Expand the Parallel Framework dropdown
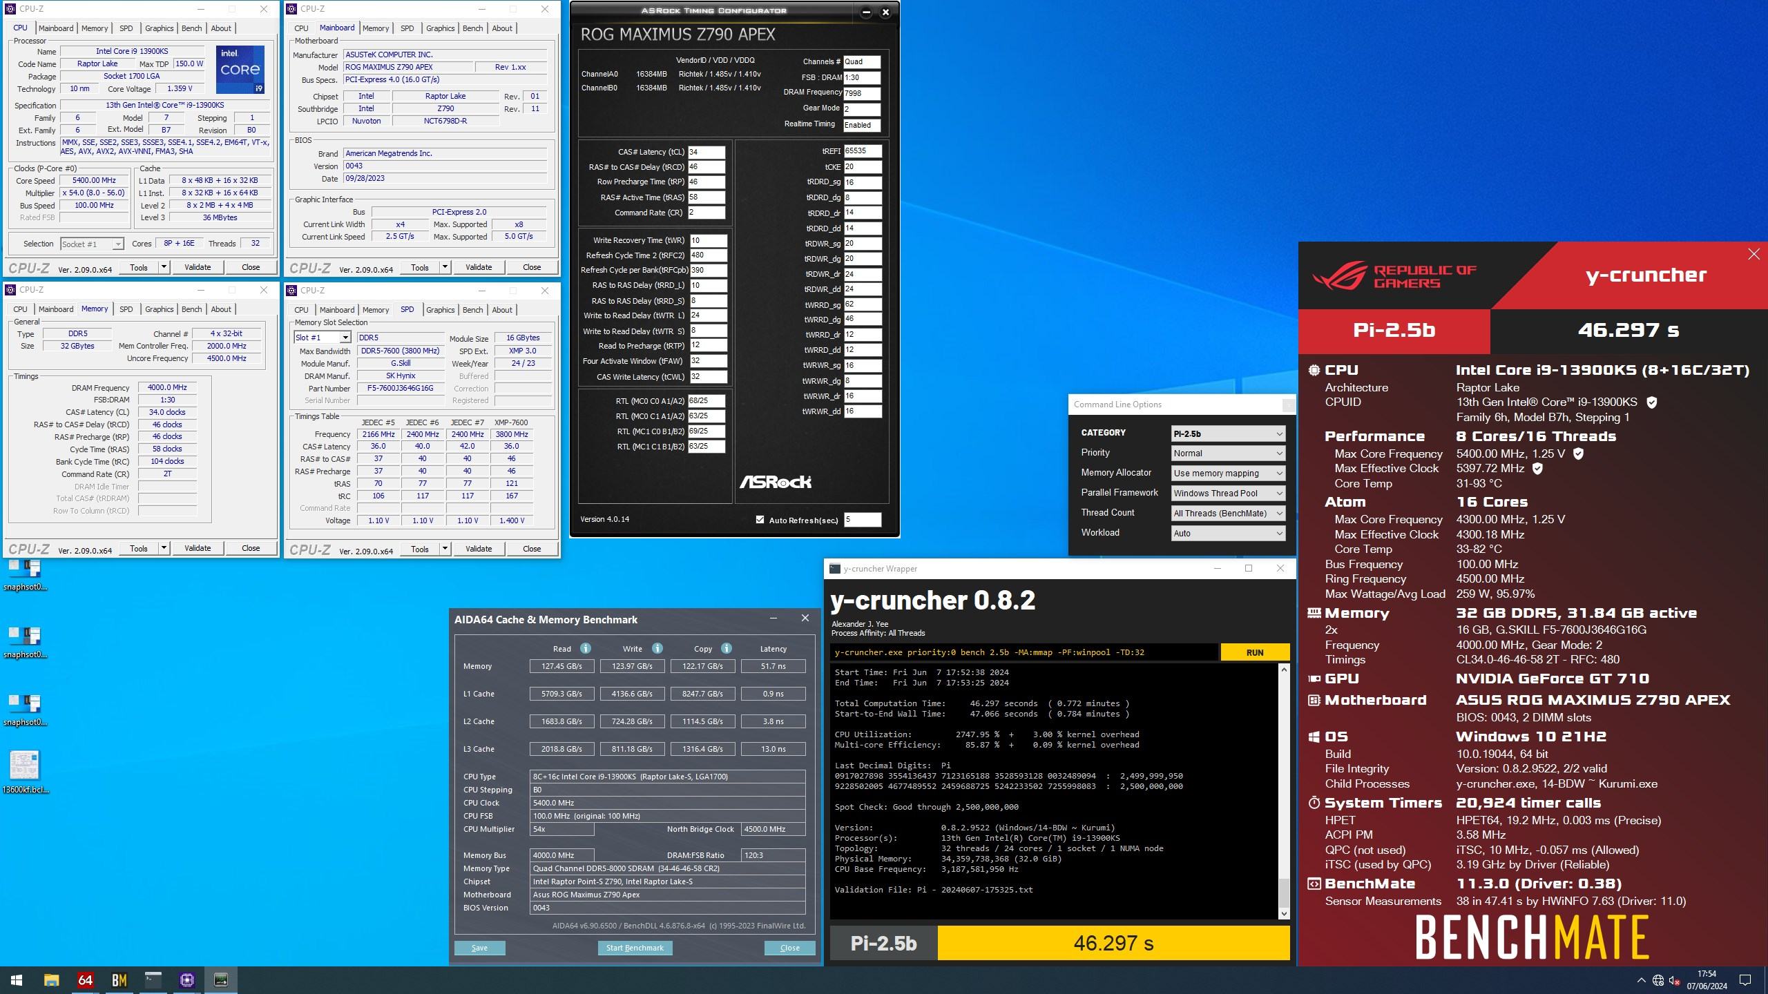The image size is (1768, 994). tap(1229, 493)
